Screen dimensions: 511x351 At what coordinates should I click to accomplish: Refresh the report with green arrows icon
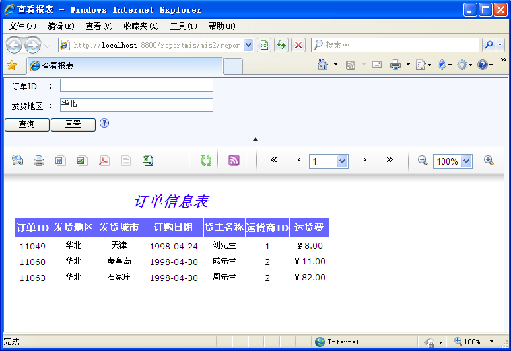(x=205, y=161)
